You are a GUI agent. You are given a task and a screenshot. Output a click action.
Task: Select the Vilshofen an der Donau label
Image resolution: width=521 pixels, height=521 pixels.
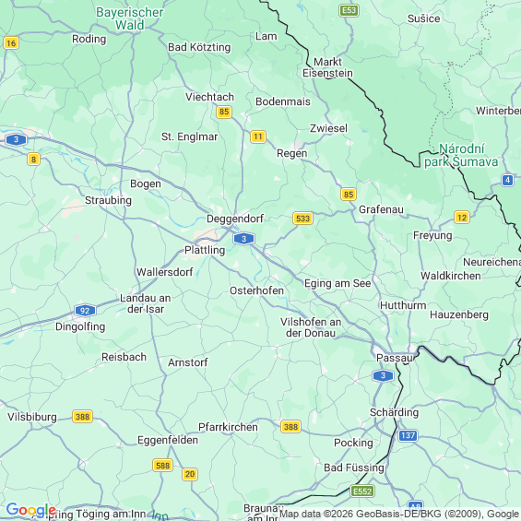coord(311,327)
